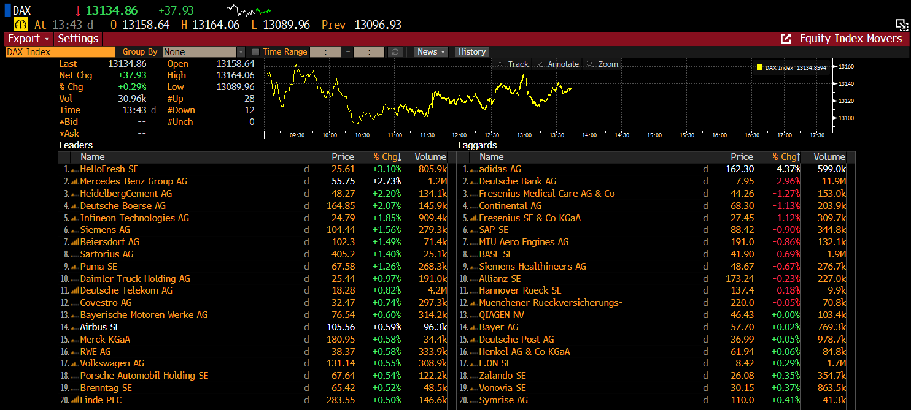Open the mini sparkline chart in header
This screenshot has width=911, height=410.
click(x=249, y=10)
